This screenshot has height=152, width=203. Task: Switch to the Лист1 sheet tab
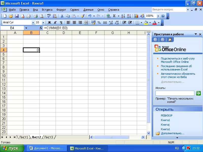pos(24,137)
